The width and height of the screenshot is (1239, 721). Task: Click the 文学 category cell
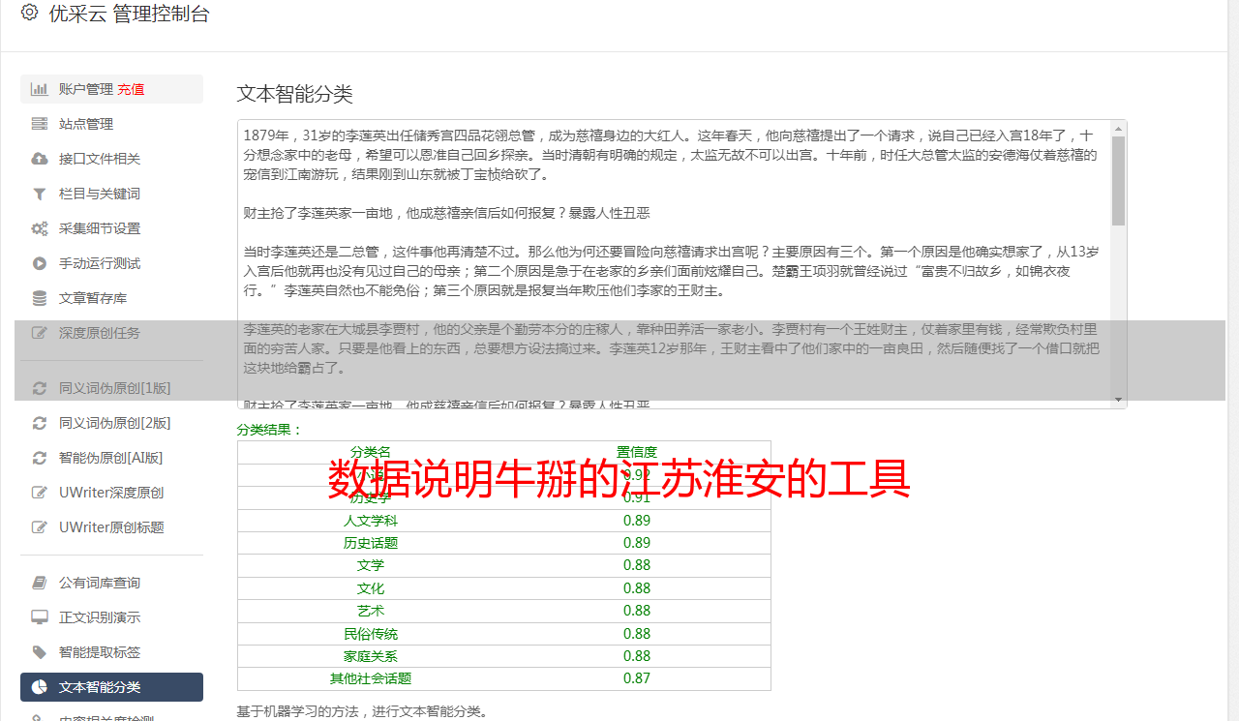[371, 565]
